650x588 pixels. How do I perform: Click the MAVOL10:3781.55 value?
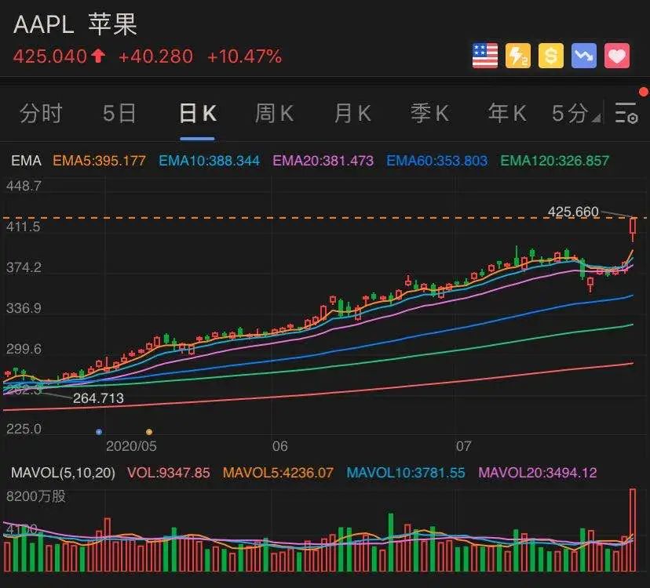pyautogui.click(x=405, y=473)
